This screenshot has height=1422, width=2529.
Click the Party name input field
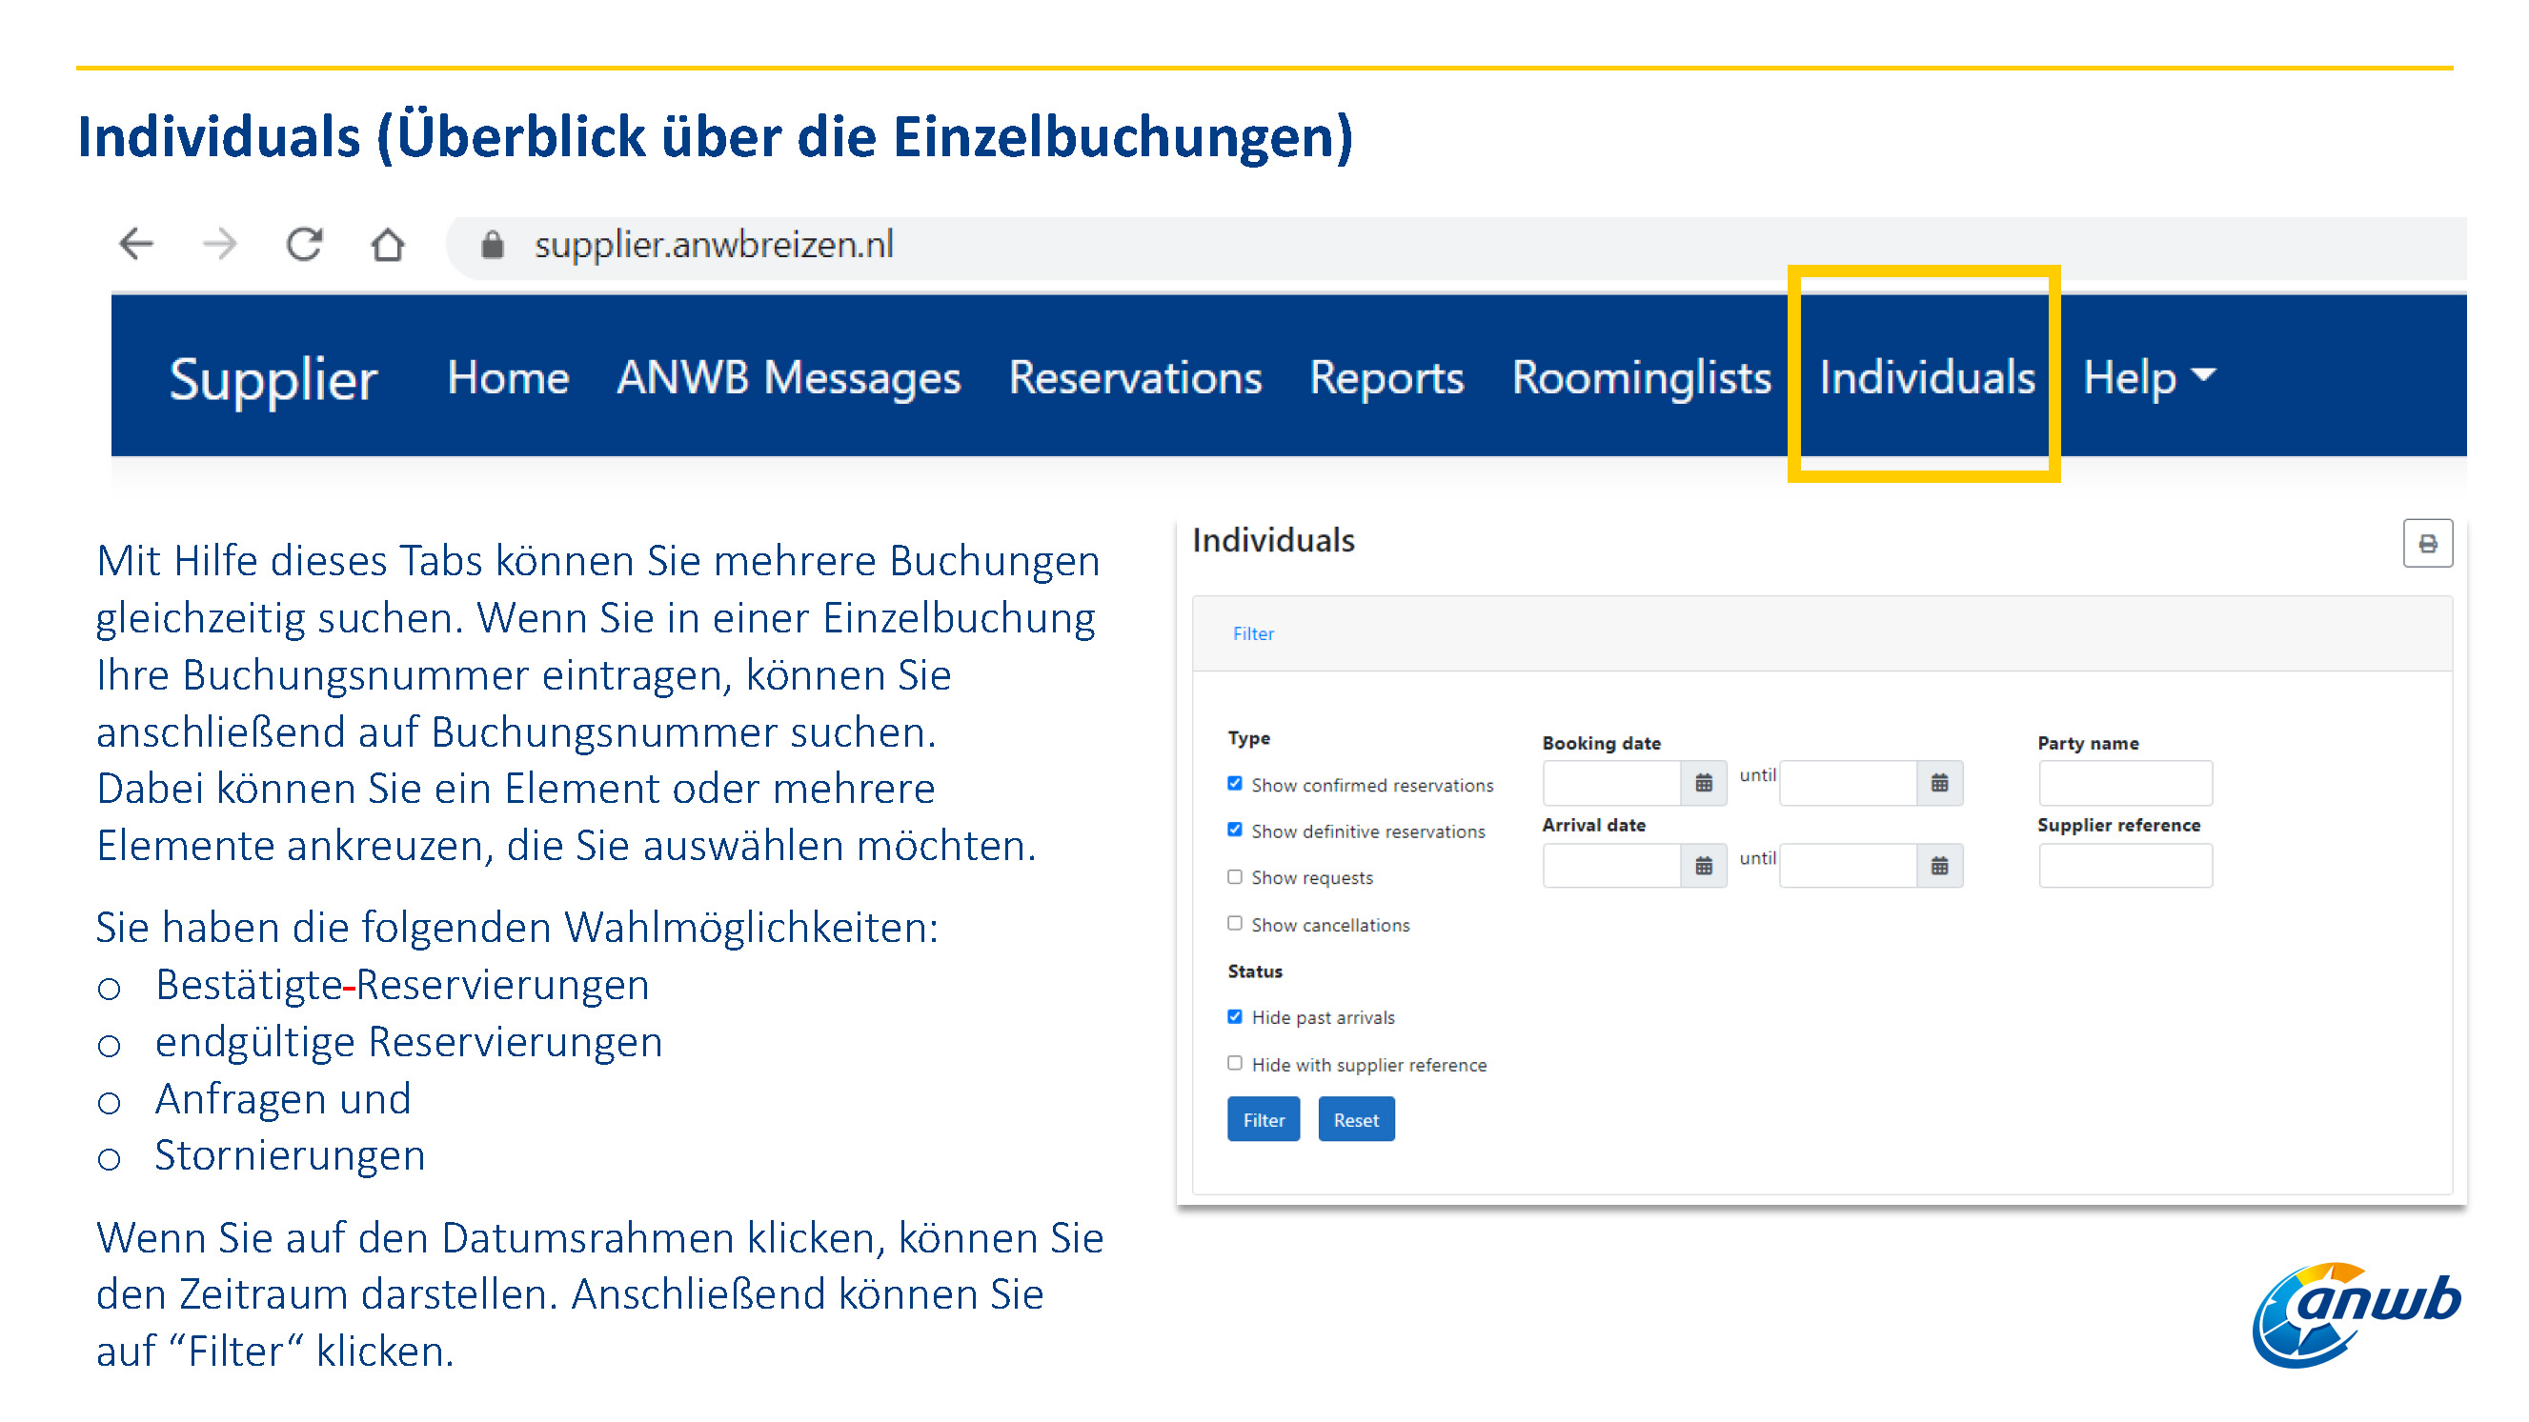pos(2126,783)
